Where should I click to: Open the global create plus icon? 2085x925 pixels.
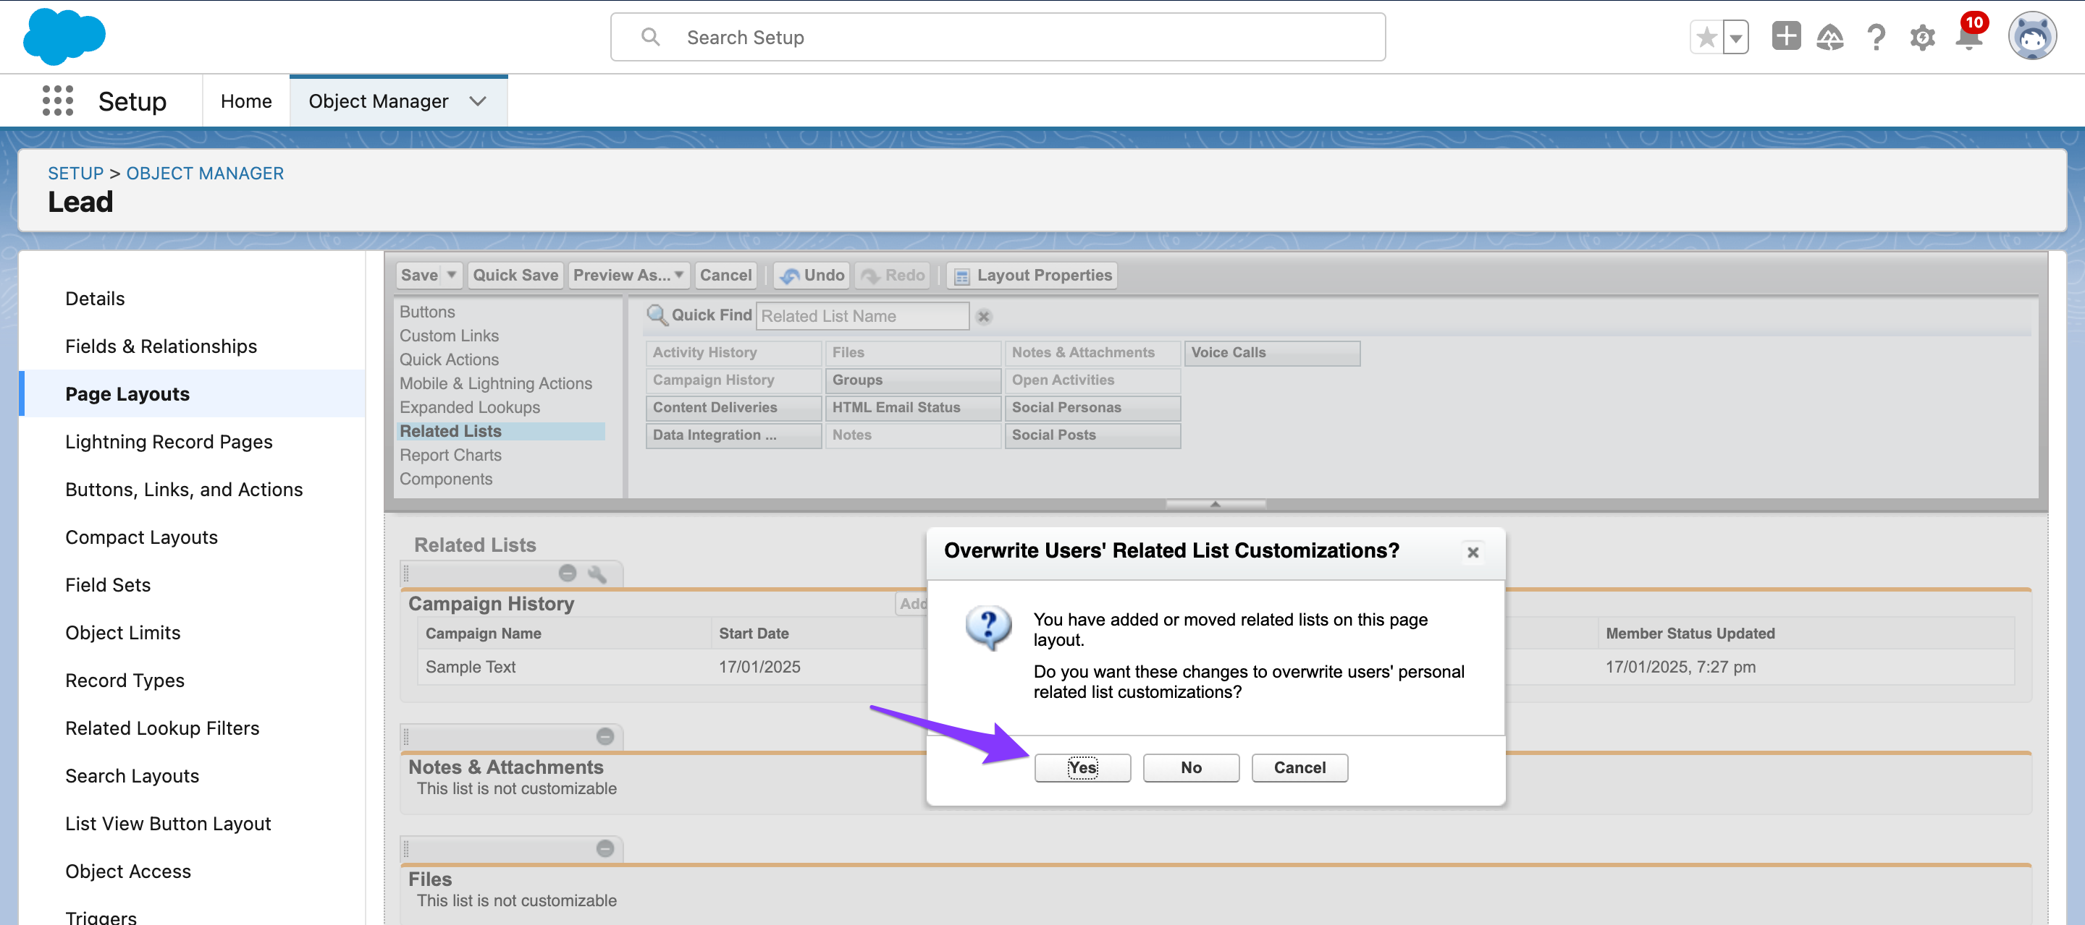[1785, 37]
